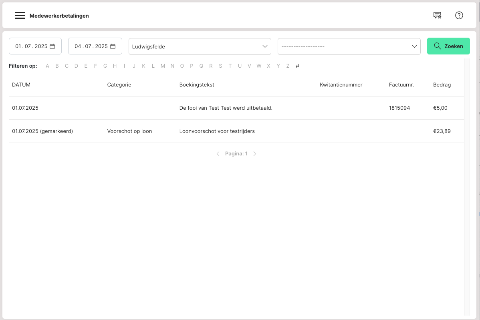The image size is (480, 320).
Task: Filter by letter P
Action: pos(192,66)
